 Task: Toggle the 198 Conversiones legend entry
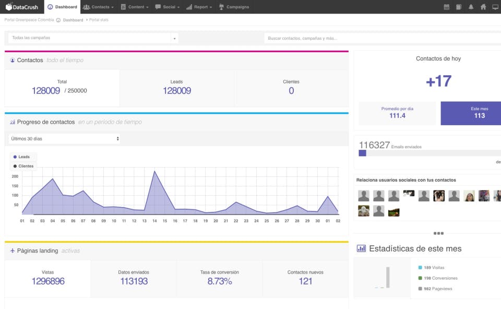click(438, 278)
